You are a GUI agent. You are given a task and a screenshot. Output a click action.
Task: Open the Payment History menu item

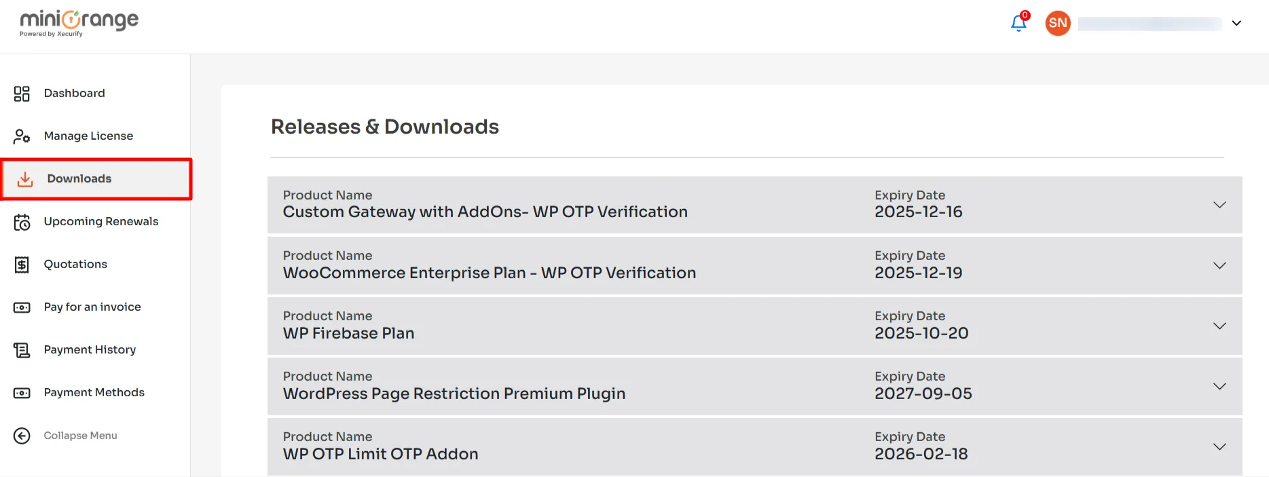pyautogui.click(x=90, y=350)
